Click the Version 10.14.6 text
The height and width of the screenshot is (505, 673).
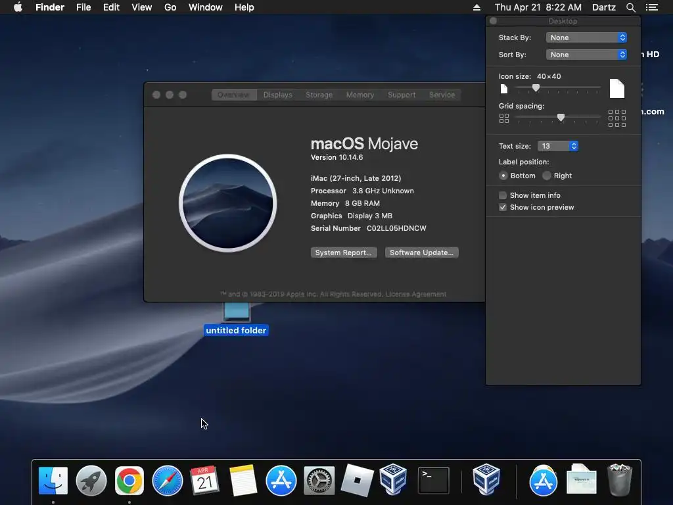click(337, 157)
